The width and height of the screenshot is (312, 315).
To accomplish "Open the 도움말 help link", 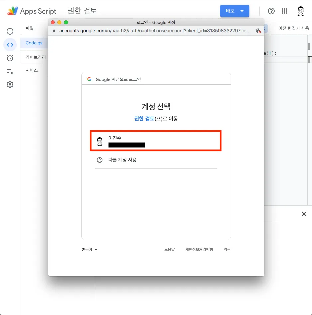I will (x=169, y=250).
